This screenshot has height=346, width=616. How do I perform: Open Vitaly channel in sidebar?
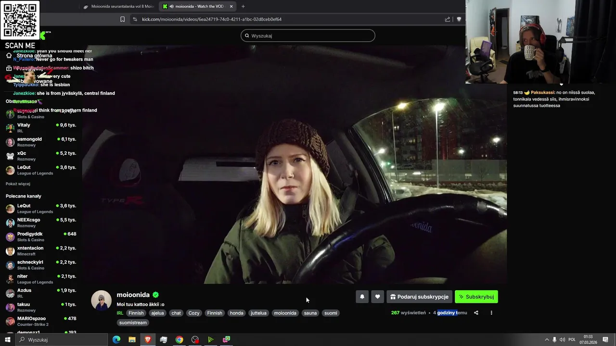(41, 128)
